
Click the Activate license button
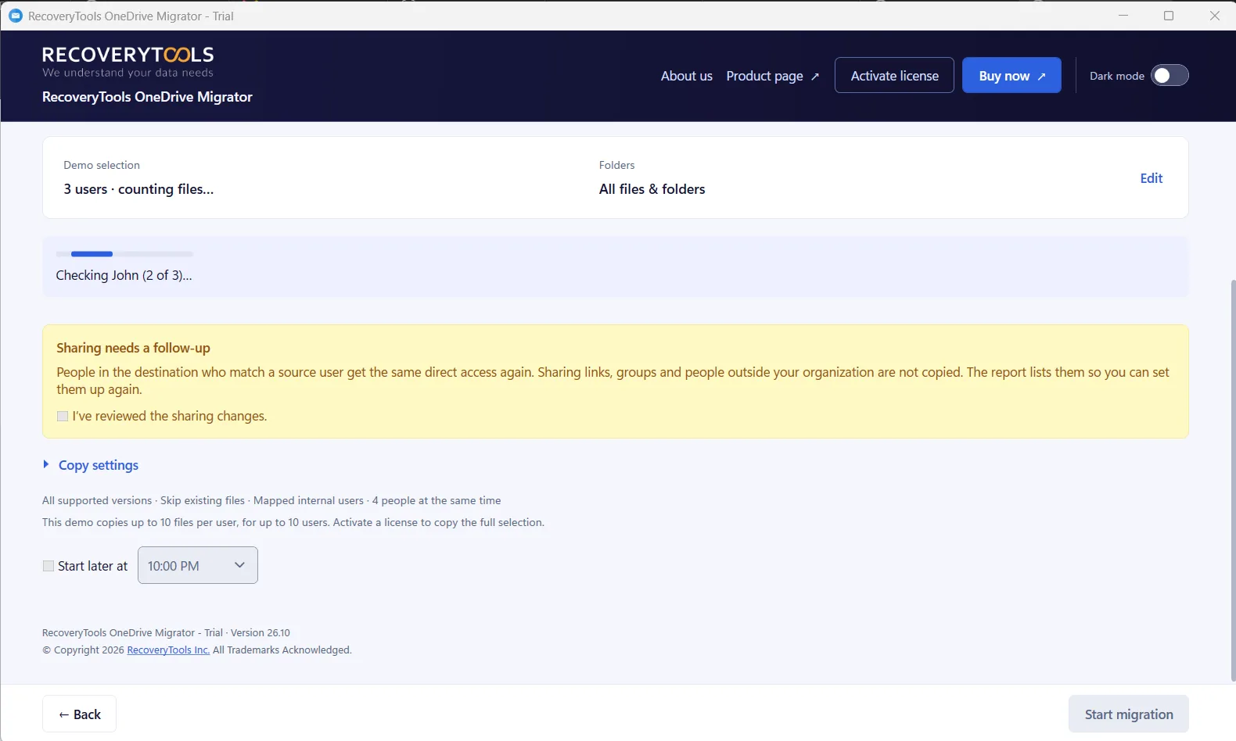894,76
